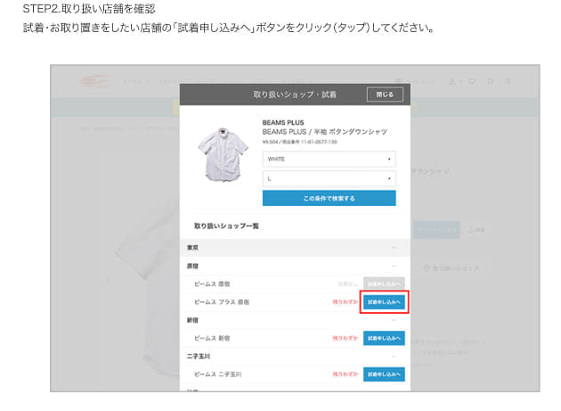
Task: Click the white shirt product thumbnail
Action: (x=223, y=154)
